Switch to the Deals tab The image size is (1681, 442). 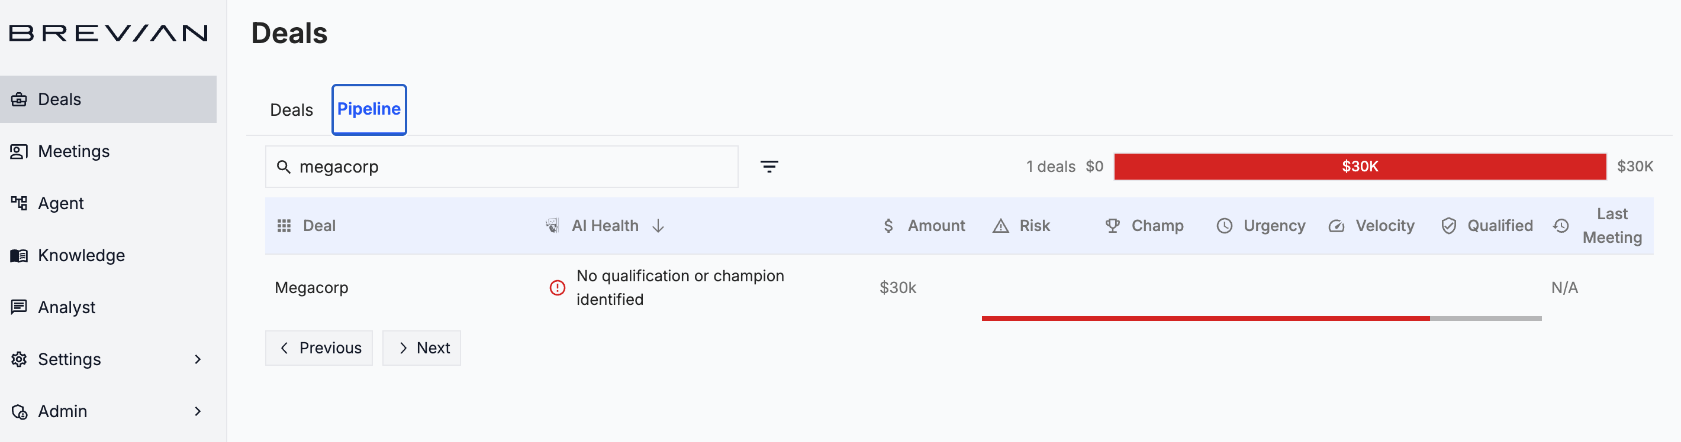[291, 109]
